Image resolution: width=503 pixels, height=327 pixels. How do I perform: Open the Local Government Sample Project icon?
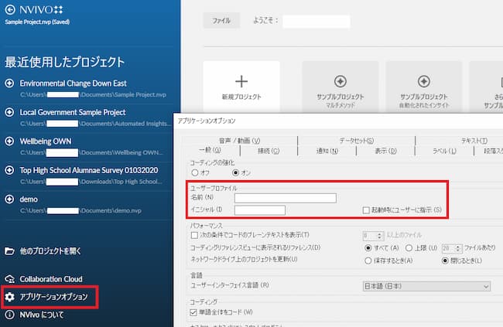[9, 112]
